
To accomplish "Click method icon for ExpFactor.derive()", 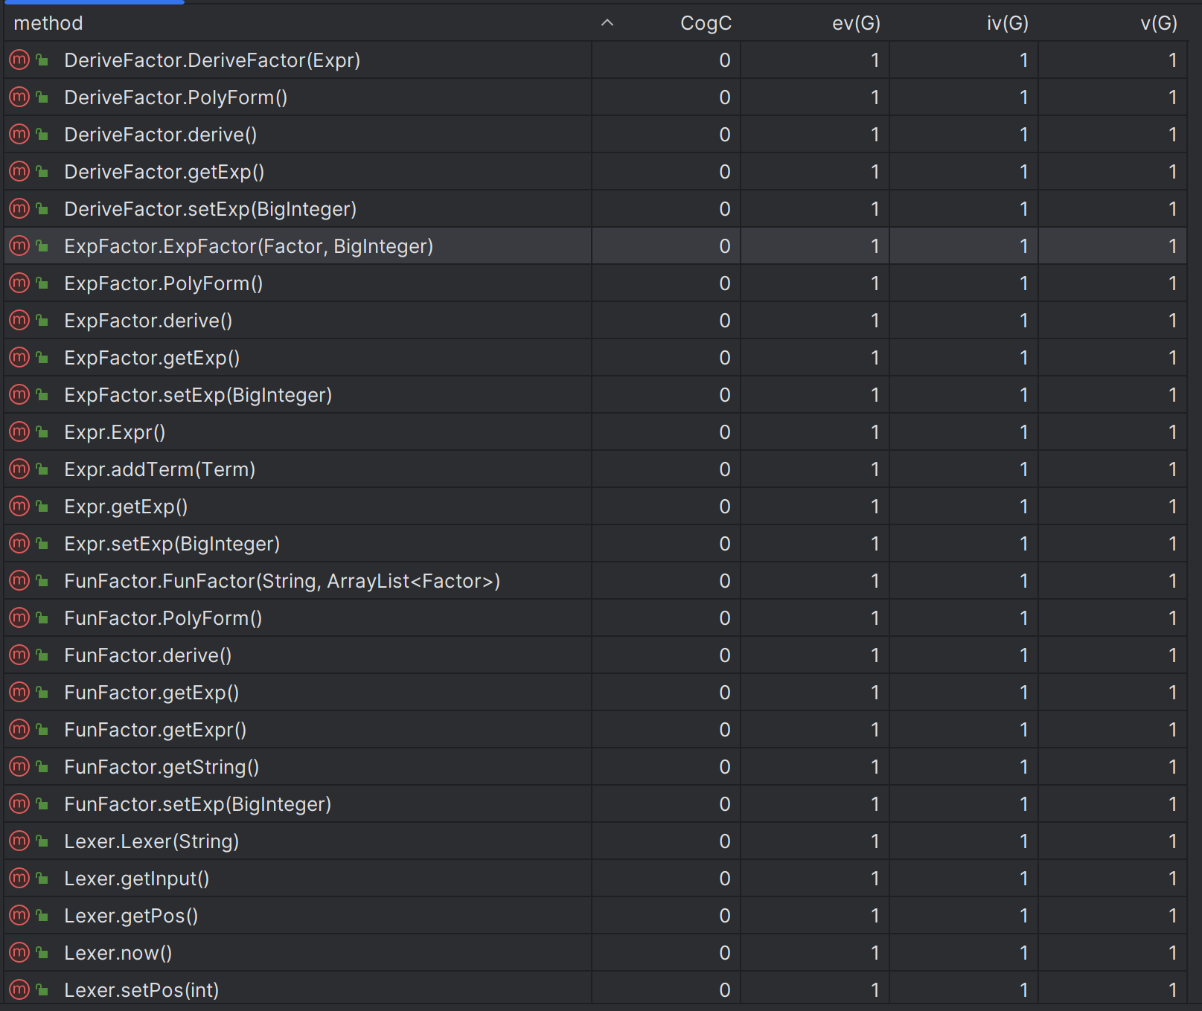I will click(x=19, y=320).
